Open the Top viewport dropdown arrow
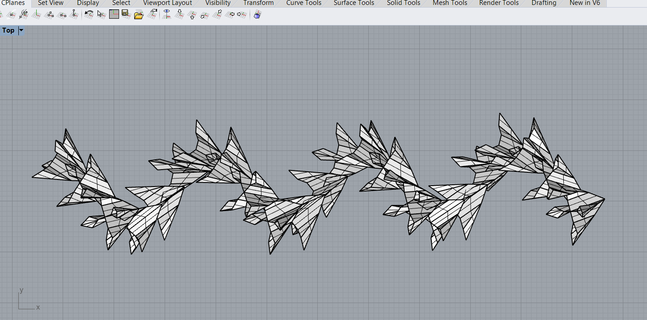The width and height of the screenshot is (647, 320). click(21, 30)
